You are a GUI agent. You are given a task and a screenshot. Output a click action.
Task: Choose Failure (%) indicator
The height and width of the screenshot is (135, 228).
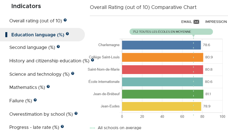21,101
